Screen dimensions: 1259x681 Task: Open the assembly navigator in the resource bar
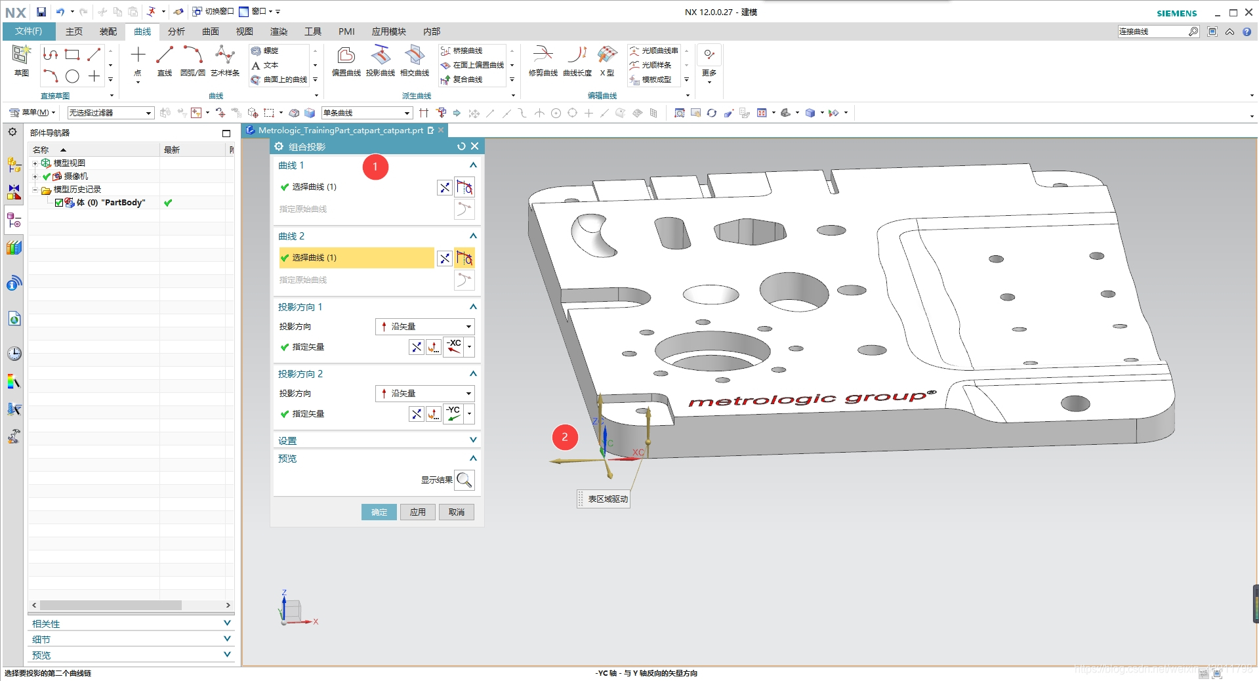click(14, 164)
